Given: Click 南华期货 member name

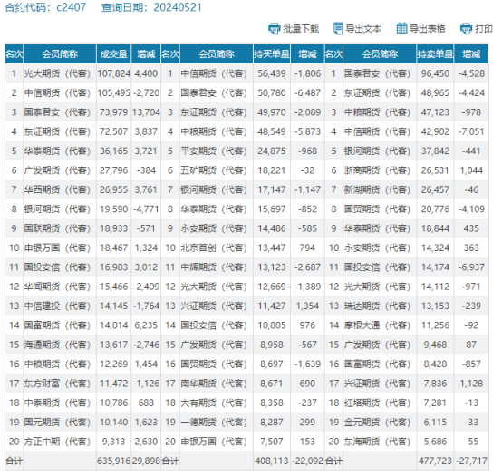Looking at the screenshot, I should point(214,384).
